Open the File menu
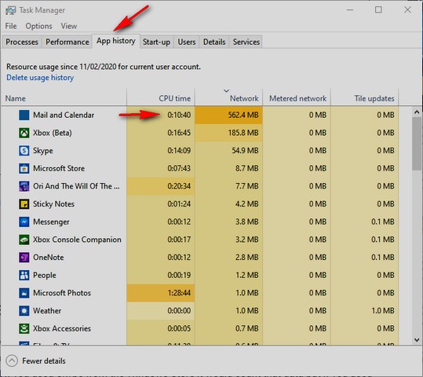This screenshot has width=423, height=377. pyautogui.click(x=11, y=26)
